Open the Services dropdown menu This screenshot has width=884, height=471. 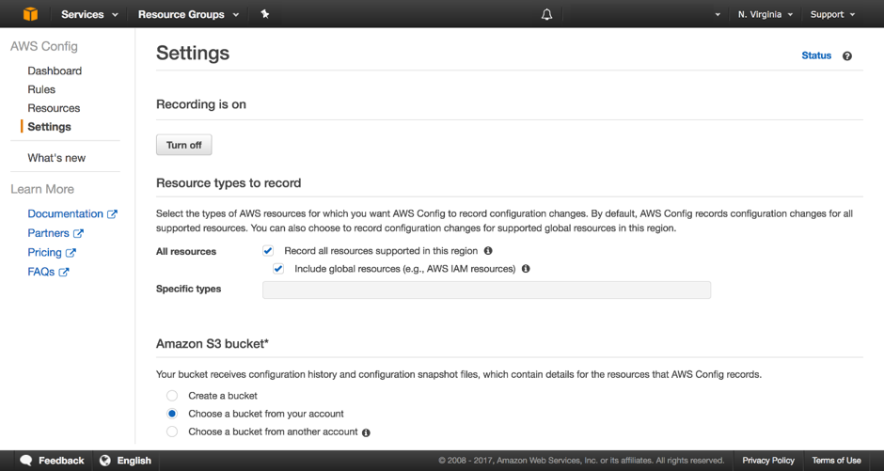point(89,15)
